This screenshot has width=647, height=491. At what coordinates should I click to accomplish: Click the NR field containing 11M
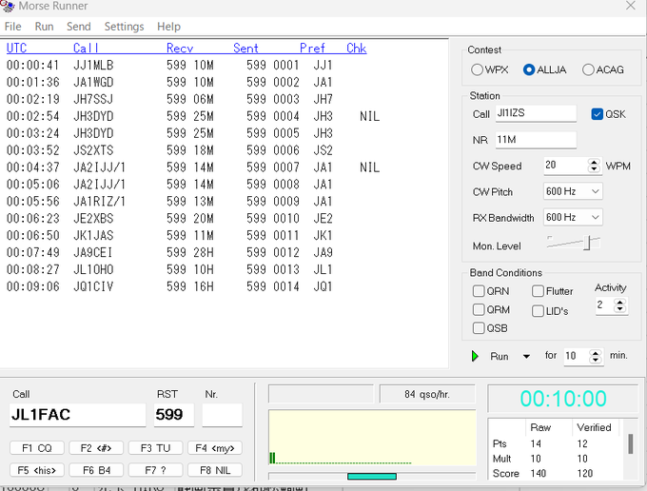536,140
